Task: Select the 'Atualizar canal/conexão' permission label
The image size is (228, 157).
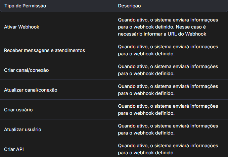Action: [x=31, y=90]
